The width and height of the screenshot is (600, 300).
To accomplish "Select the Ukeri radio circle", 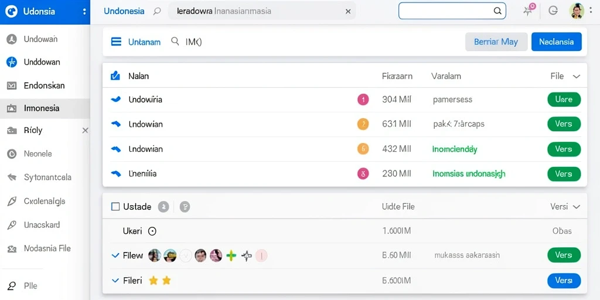I will [152, 231].
